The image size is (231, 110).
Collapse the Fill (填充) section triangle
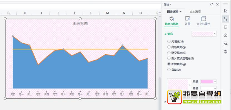[165, 34]
